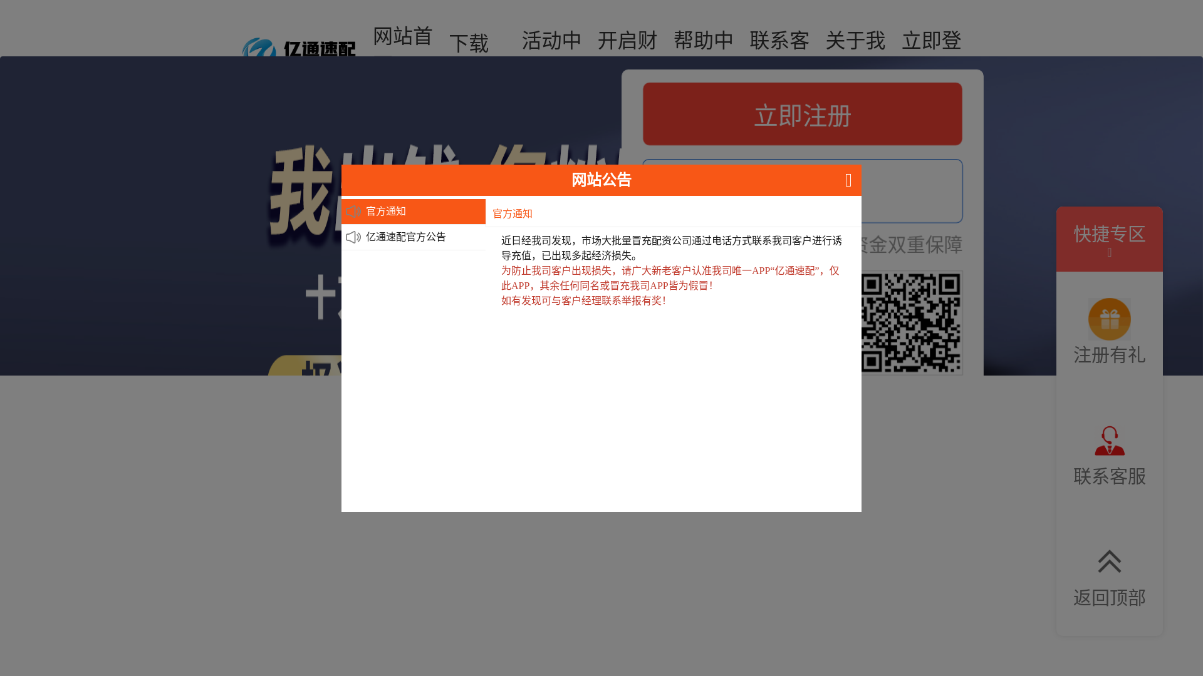Open the 联系客服 navigation item
The height and width of the screenshot is (676, 1203).
(x=779, y=41)
